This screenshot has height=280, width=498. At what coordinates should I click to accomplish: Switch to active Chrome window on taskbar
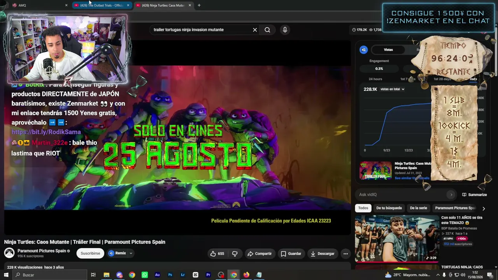click(x=233, y=275)
